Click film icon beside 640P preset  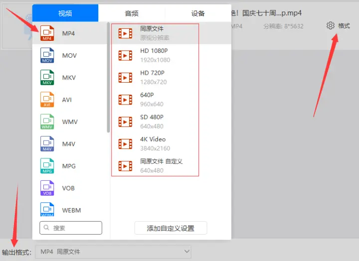coord(125,100)
